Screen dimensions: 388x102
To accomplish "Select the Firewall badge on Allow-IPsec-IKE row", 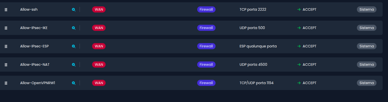I will [x=206, y=28].
